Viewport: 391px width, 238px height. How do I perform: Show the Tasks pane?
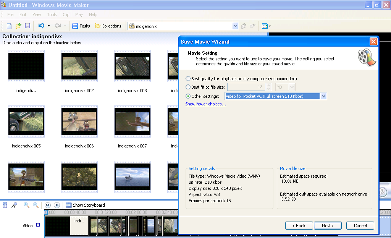click(81, 26)
